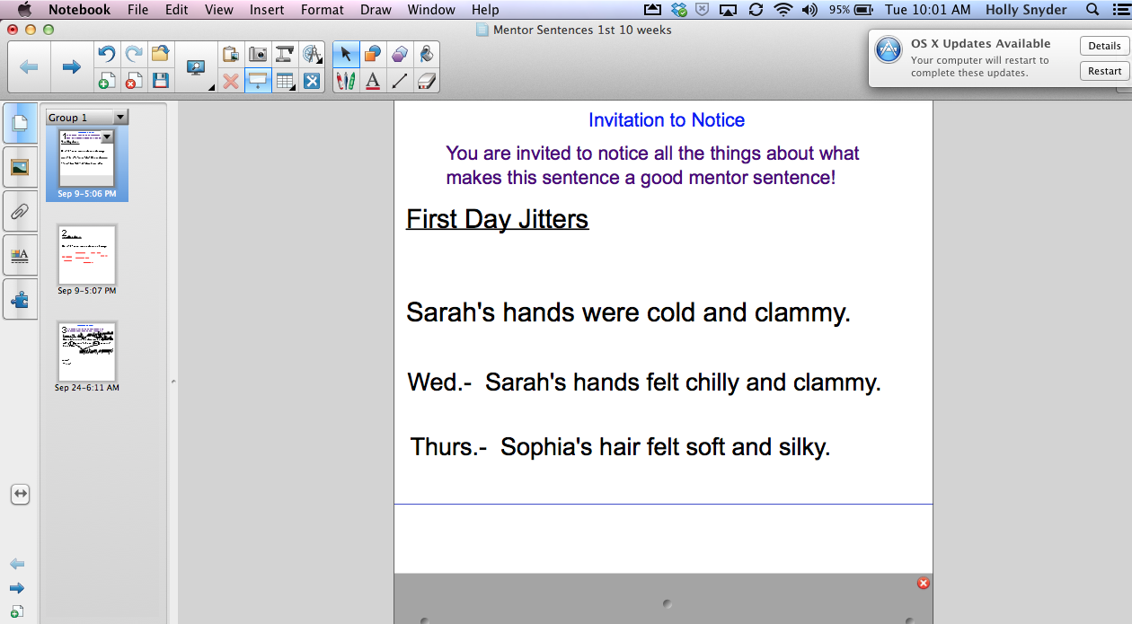Screen dimensions: 1132x624
Task: Open the Shapes tool
Action: [x=371, y=54]
